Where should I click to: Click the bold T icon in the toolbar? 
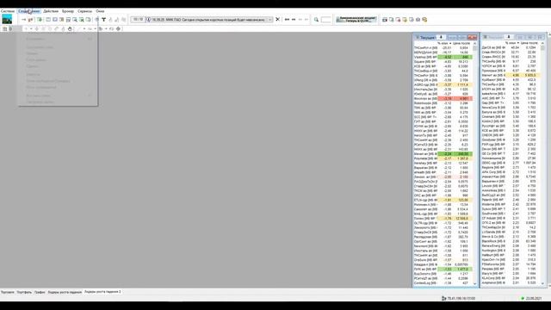(103, 20)
